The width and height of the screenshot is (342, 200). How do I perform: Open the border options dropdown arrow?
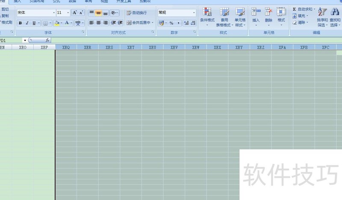[50, 23]
